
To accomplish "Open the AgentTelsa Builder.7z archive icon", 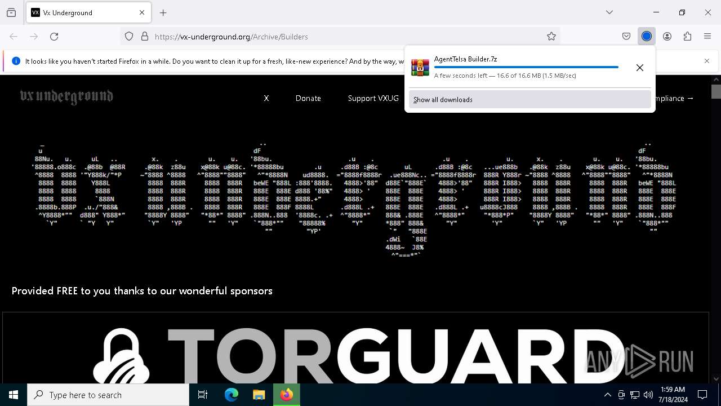I will coord(420,67).
